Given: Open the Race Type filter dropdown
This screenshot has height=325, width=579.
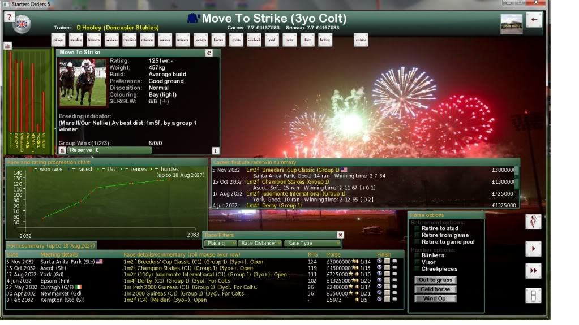Looking at the screenshot, I should click(312, 243).
